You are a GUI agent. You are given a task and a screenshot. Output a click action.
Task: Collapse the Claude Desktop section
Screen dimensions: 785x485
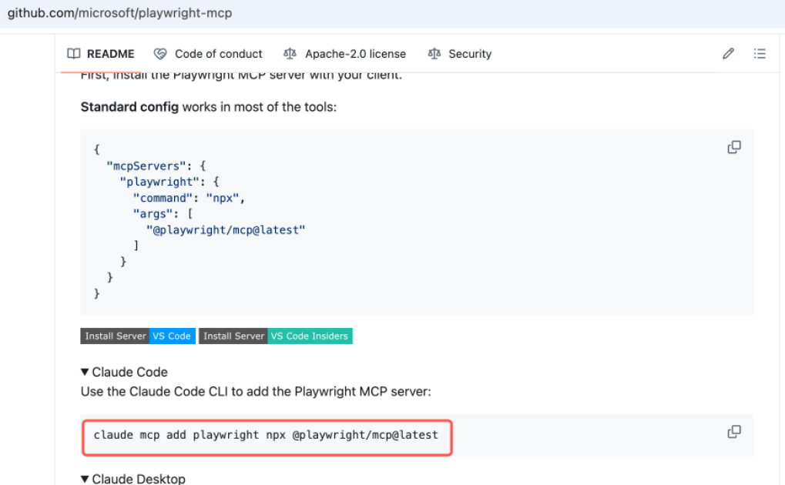(x=133, y=479)
